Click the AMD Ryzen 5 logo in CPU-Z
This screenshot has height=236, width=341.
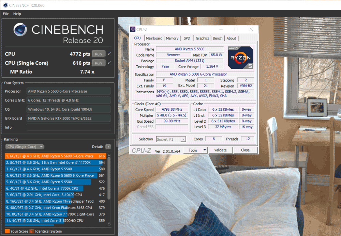240,58
